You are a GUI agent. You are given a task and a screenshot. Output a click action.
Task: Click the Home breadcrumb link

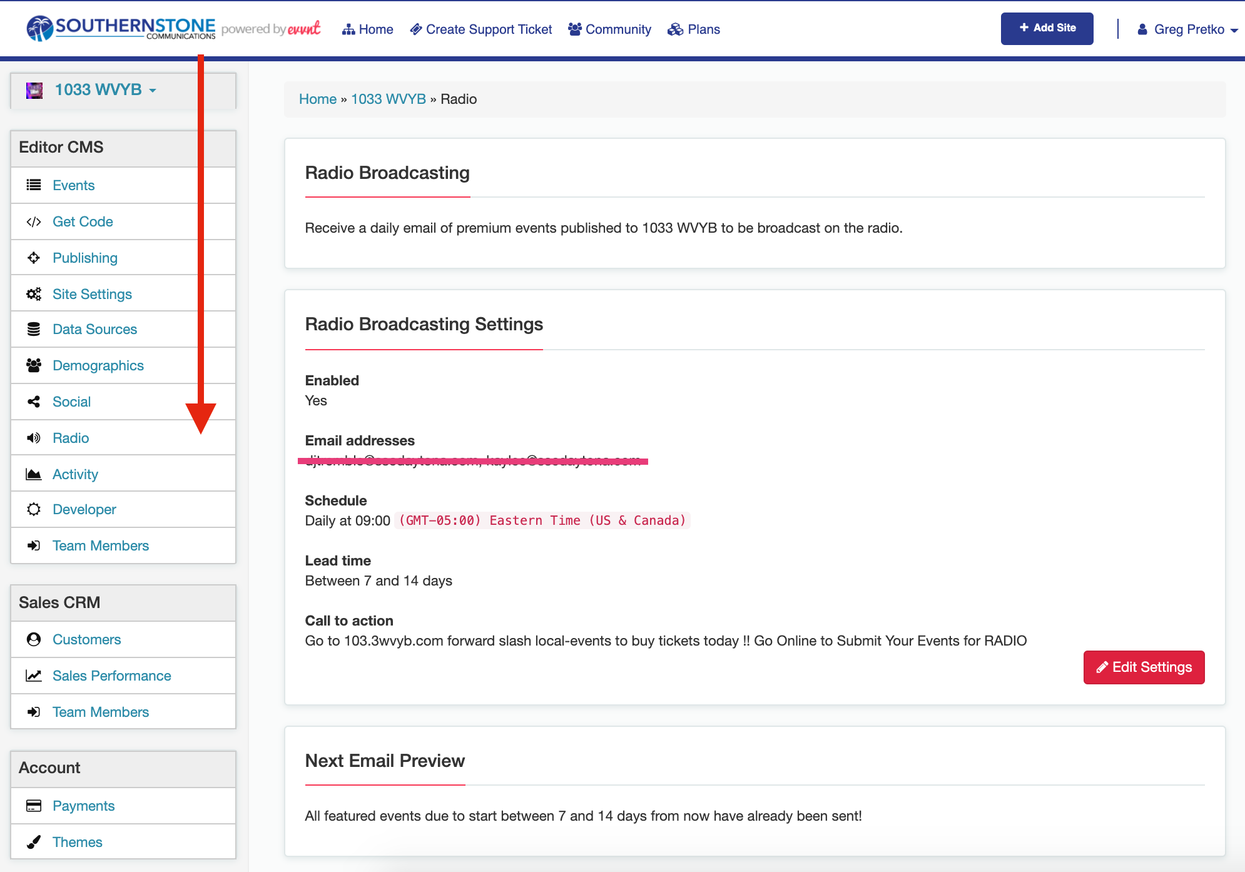tap(318, 99)
